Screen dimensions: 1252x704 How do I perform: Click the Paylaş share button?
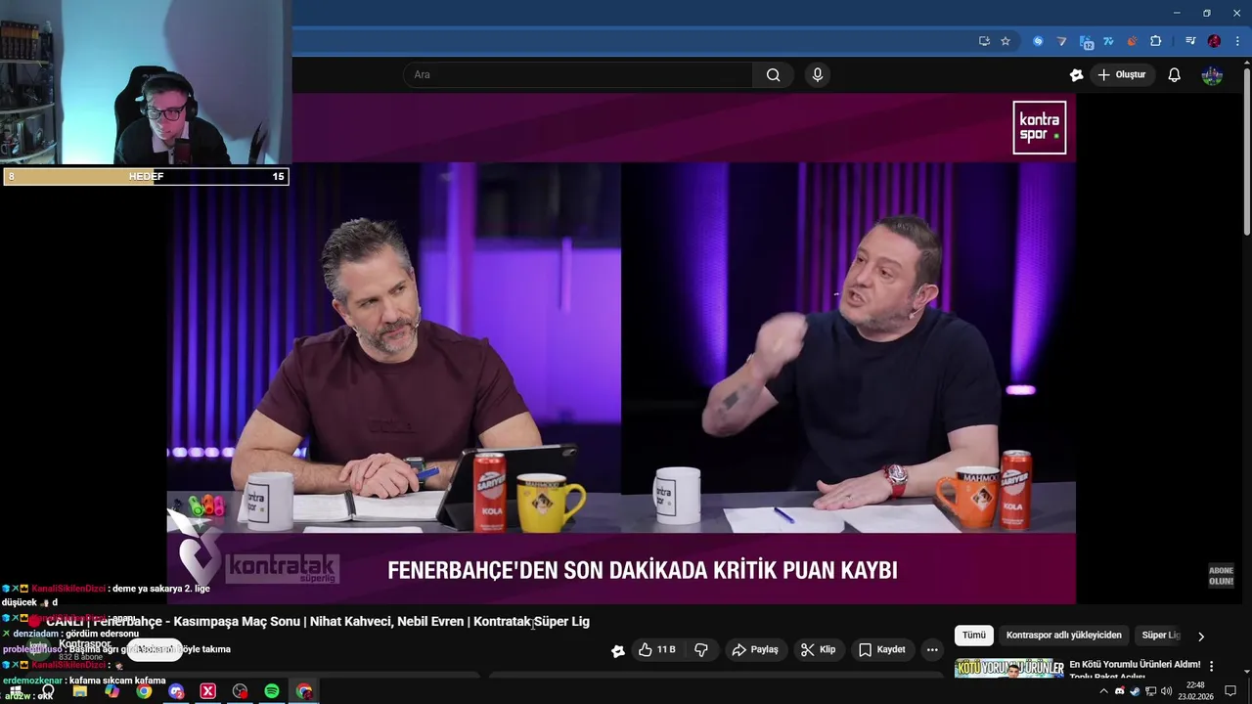[755, 649]
